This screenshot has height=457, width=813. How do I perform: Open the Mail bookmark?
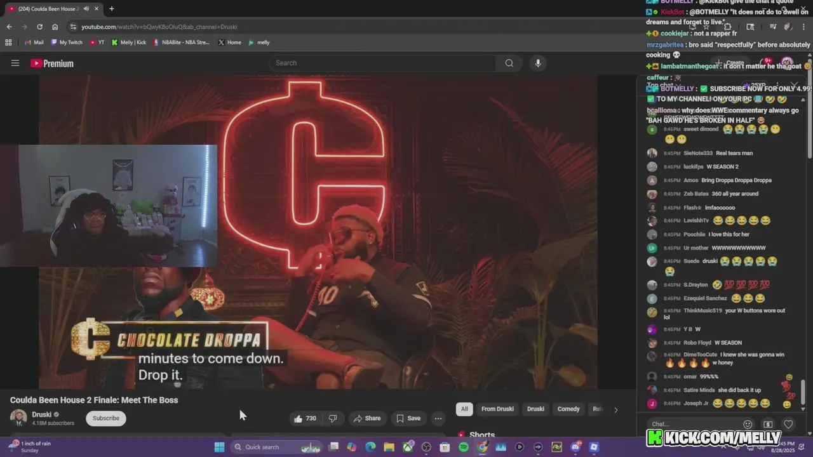point(34,43)
